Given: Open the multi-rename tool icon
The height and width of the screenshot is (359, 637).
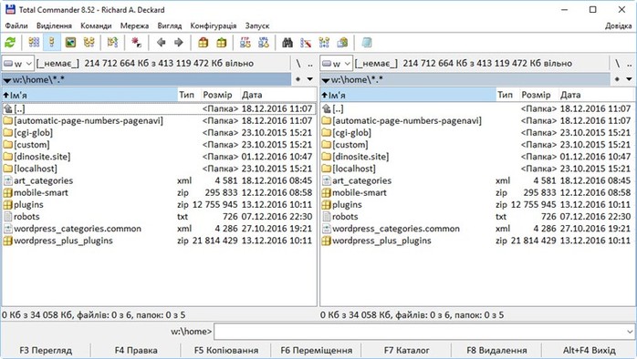Looking at the screenshot, I should (306, 42).
